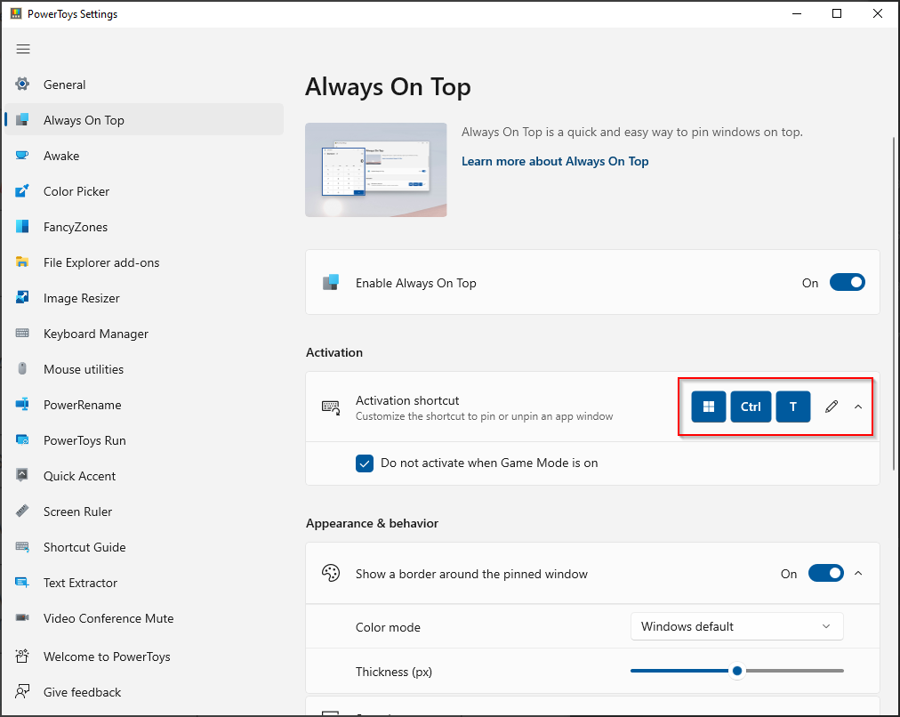Screen dimensions: 900x717
Task: Uncheck Do not activate when Game Mode is on
Action: click(x=364, y=463)
